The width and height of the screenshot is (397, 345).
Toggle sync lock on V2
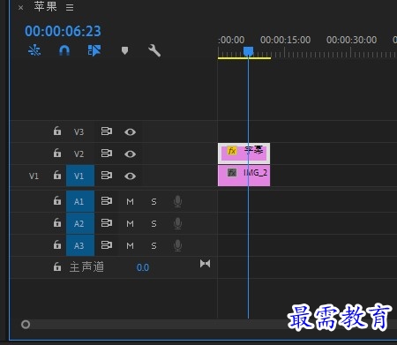point(107,154)
